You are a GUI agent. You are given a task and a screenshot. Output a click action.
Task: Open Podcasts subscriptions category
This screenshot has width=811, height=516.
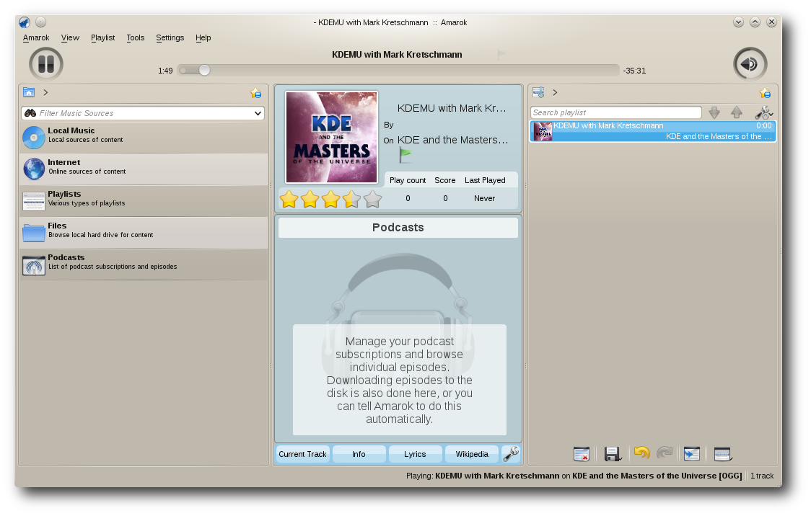tap(144, 264)
